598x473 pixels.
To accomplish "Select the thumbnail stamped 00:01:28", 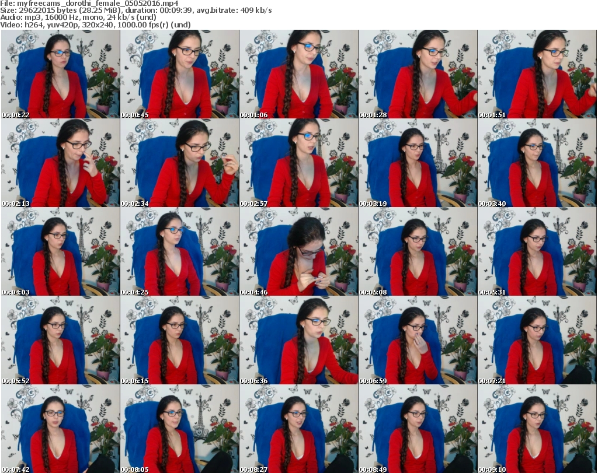I will pos(418,74).
